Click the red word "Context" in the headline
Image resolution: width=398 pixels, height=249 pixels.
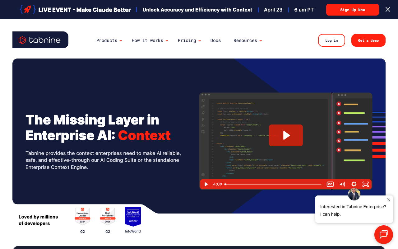pos(144,135)
